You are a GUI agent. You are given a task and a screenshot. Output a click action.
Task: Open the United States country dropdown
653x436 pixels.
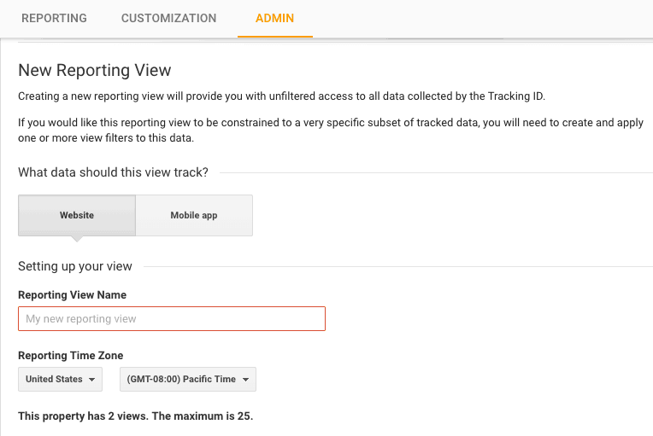pyautogui.click(x=60, y=379)
